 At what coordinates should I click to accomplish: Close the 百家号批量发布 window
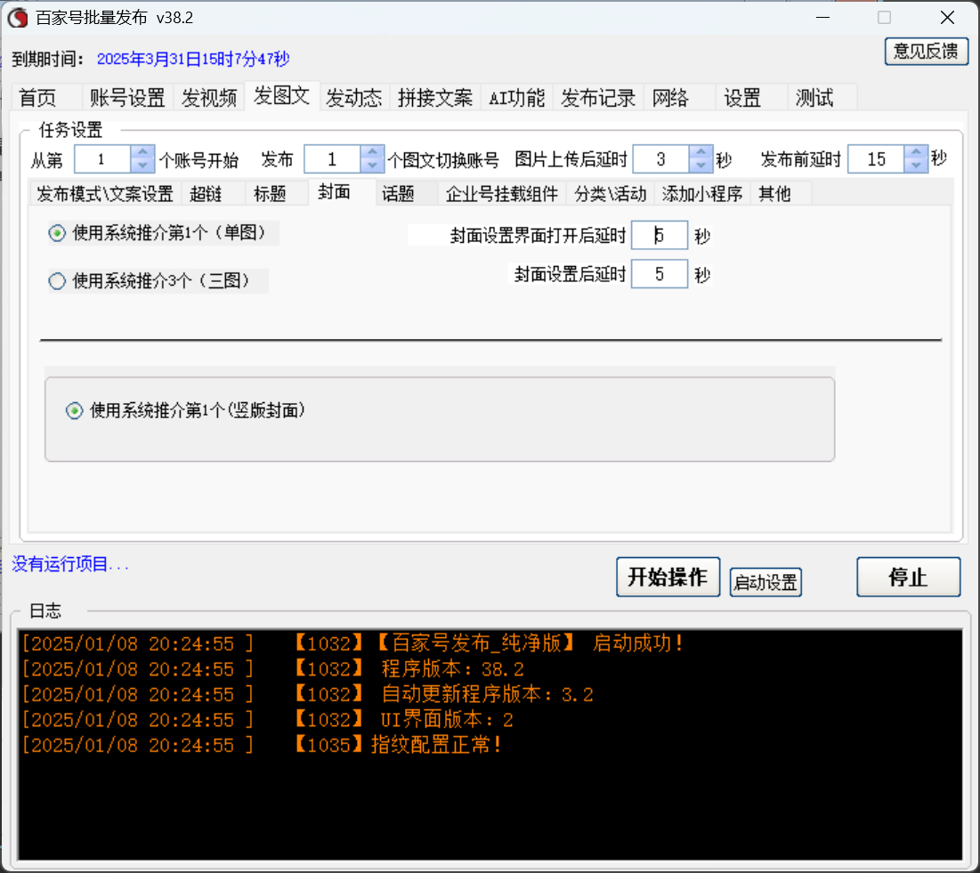[x=947, y=18]
